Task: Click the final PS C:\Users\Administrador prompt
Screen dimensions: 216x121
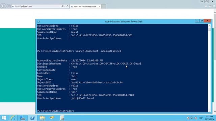Action: coord(55,111)
